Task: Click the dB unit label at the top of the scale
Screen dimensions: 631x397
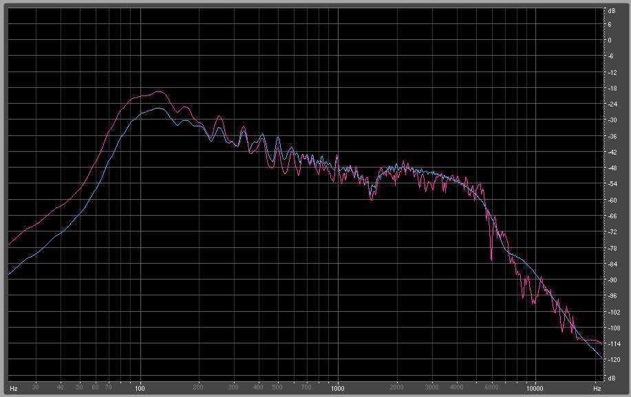Action: pos(612,11)
